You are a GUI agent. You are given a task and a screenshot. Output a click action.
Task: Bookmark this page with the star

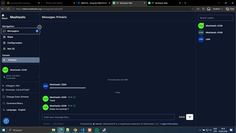pyautogui.click(x=193, y=9)
